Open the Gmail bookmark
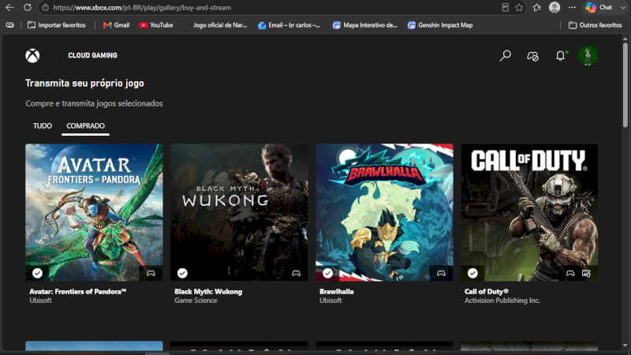Viewport: 631px width, 355px height. 116,25
